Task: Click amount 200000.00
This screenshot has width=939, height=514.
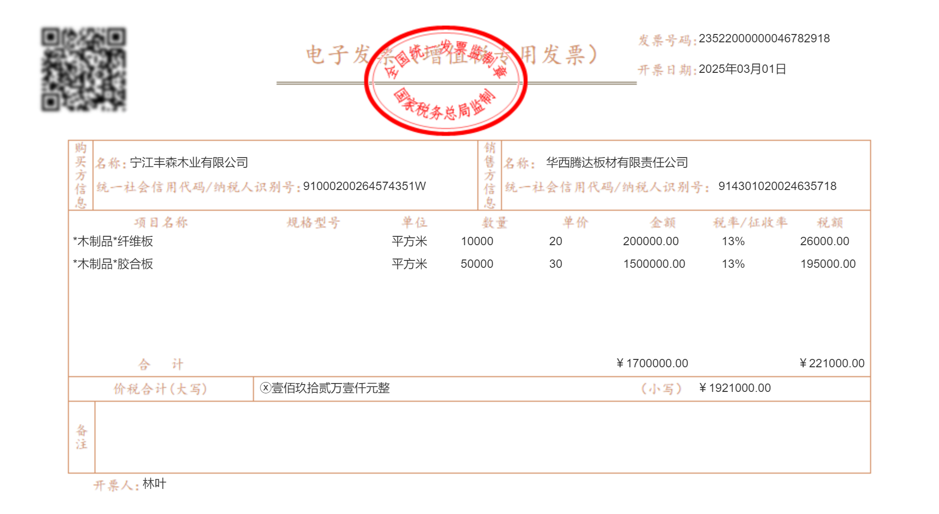Action: (651, 241)
